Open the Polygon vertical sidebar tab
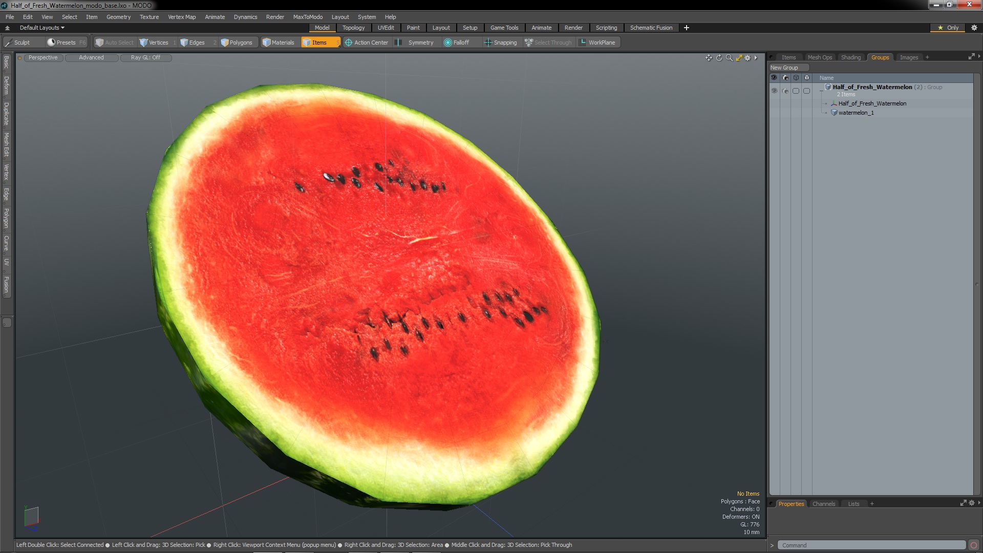Screen dimensions: 983x553 click(x=6, y=218)
